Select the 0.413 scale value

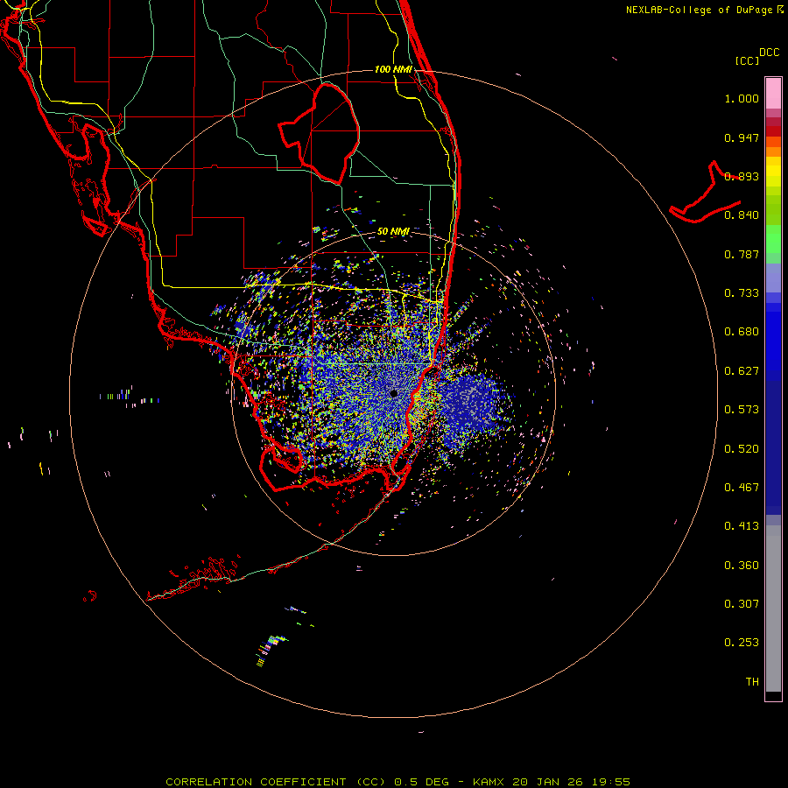click(742, 526)
